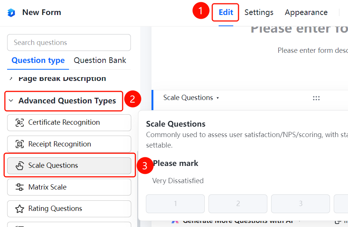Select the Question type tab

[38, 60]
